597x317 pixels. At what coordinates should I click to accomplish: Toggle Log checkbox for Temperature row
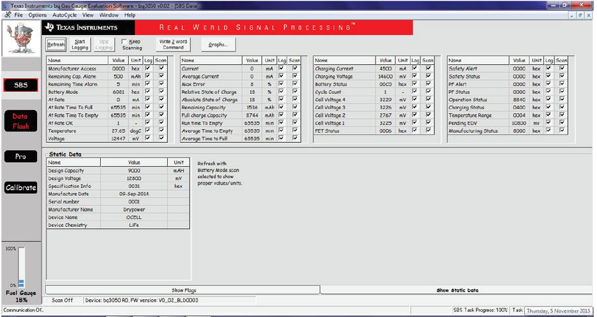(x=148, y=130)
